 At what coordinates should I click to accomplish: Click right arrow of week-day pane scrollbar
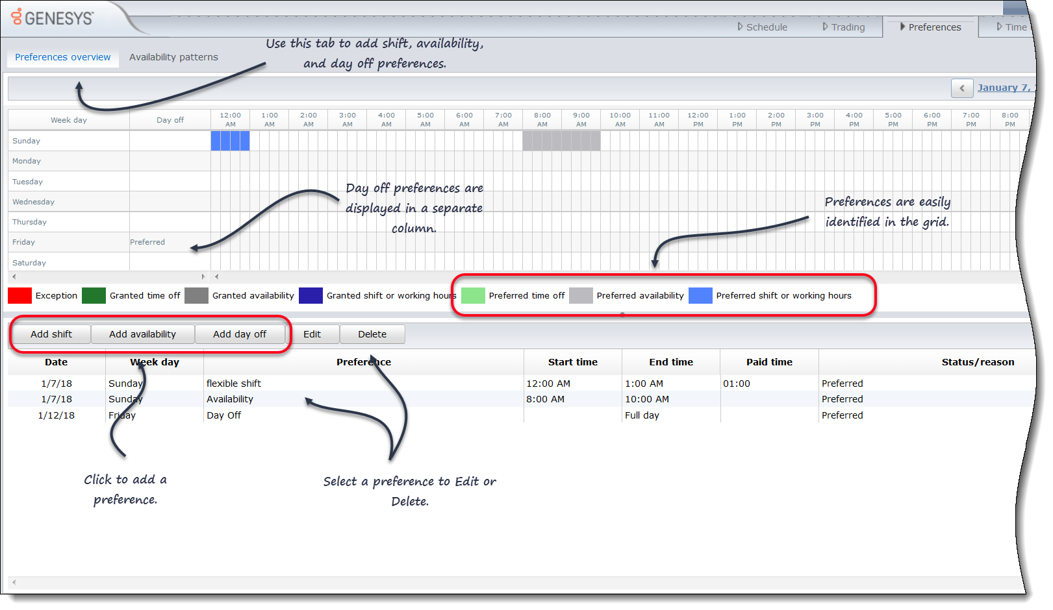click(x=203, y=276)
